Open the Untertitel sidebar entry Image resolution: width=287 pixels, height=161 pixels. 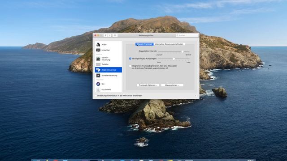point(109,50)
